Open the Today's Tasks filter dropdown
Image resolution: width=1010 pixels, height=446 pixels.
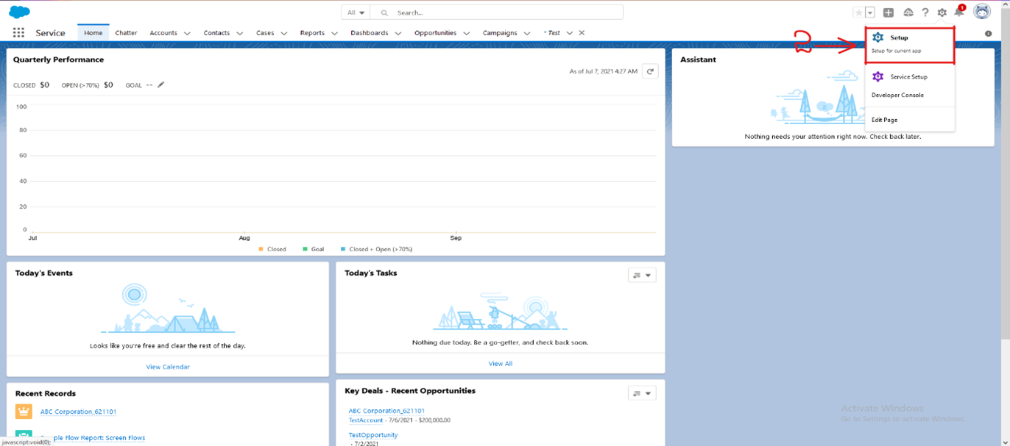click(641, 274)
